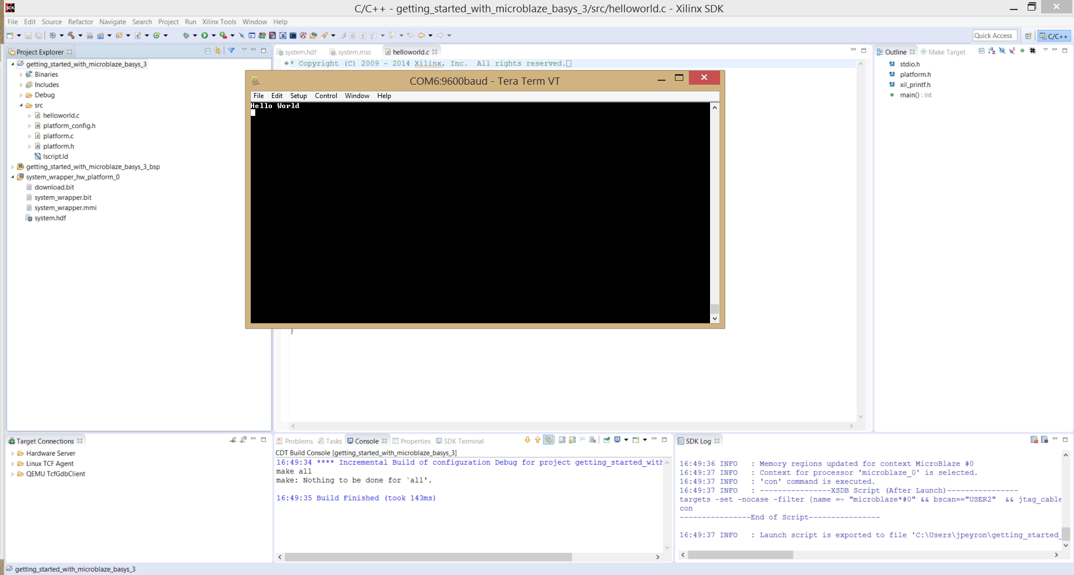Click the Quick Access field

point(995,36)
